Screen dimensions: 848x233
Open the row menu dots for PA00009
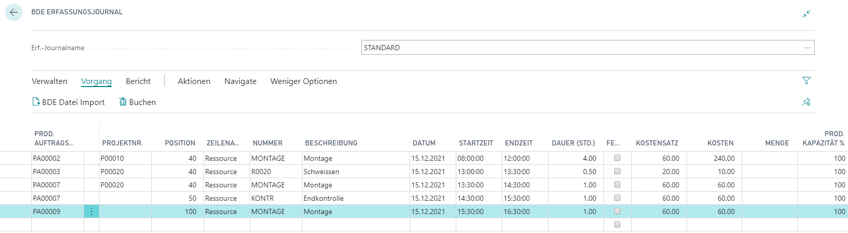coord(91,211)
